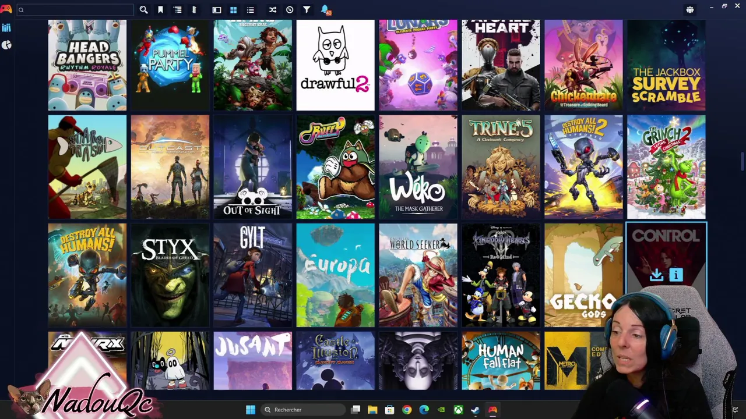Select the Trine 5 game cover
This screenshot has height=419, width=746.
click(501, 167)
